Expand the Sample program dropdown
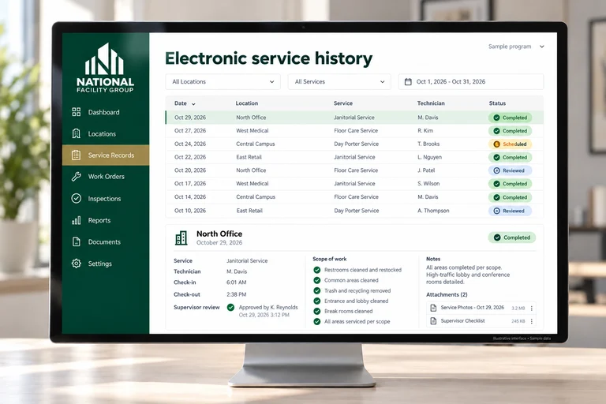The height and width of the screenshot is (404, 606). coord(516,47)
